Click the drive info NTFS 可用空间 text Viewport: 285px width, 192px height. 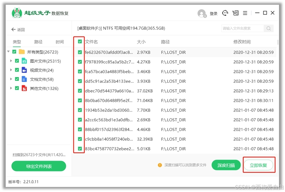121,28
